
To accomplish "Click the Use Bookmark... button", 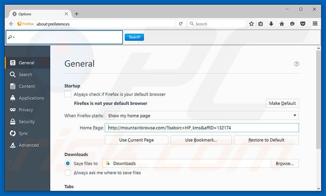I will (x=201, y=140).
